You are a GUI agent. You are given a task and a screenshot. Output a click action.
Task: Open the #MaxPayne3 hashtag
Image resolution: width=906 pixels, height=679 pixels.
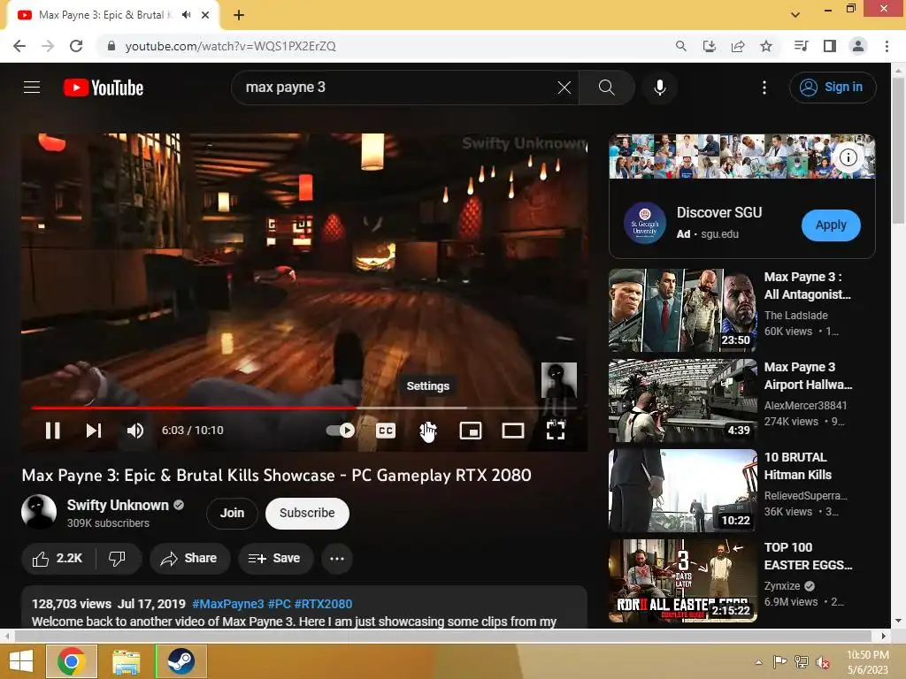(227, 604)
